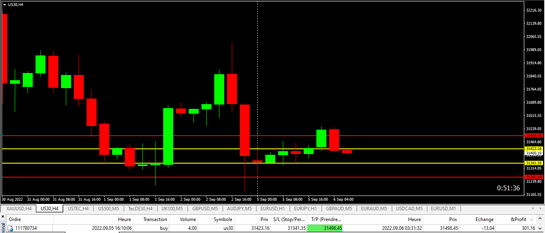Click the US30,H4 one-click trading dropdown arrow
Viewport: 545px width, 233px height.
pos(4,4)
